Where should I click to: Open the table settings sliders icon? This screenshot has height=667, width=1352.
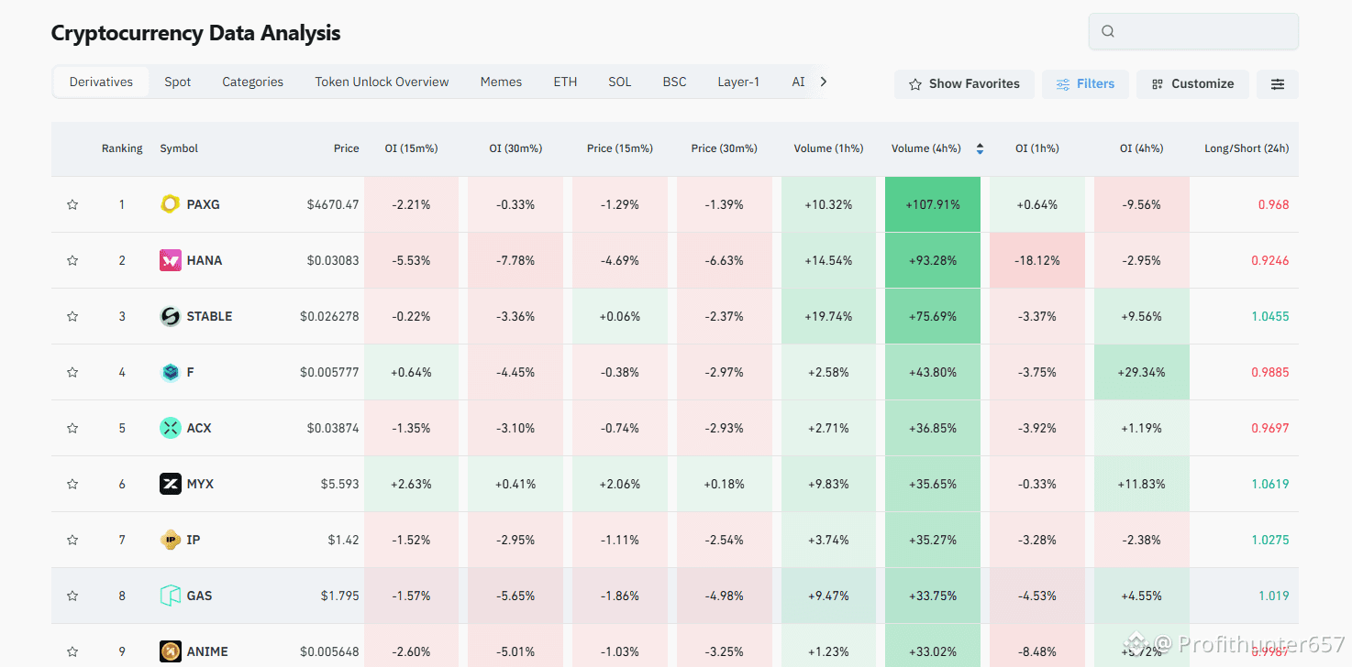point(1277,84)
